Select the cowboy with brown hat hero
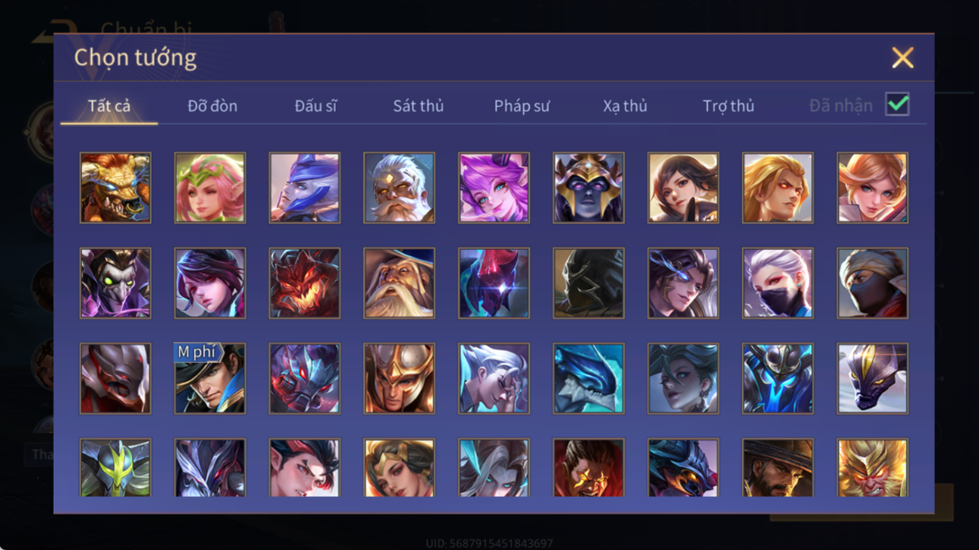 pos(777,467)
